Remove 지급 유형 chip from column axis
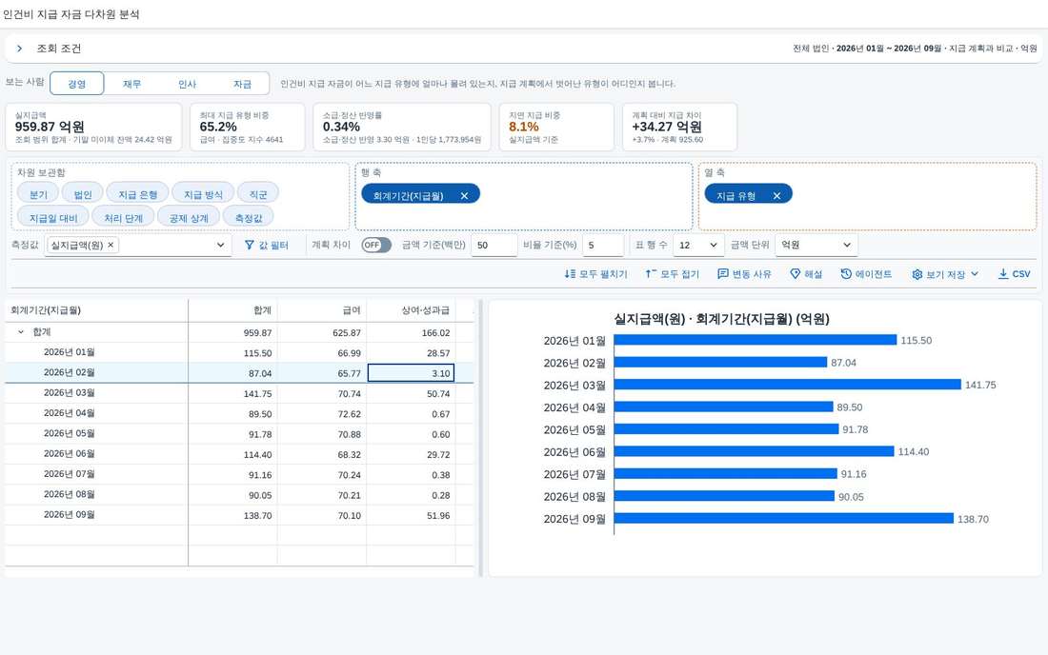Screen dimensions: 1048x655 pyautogui.click(x=776, y=195)
